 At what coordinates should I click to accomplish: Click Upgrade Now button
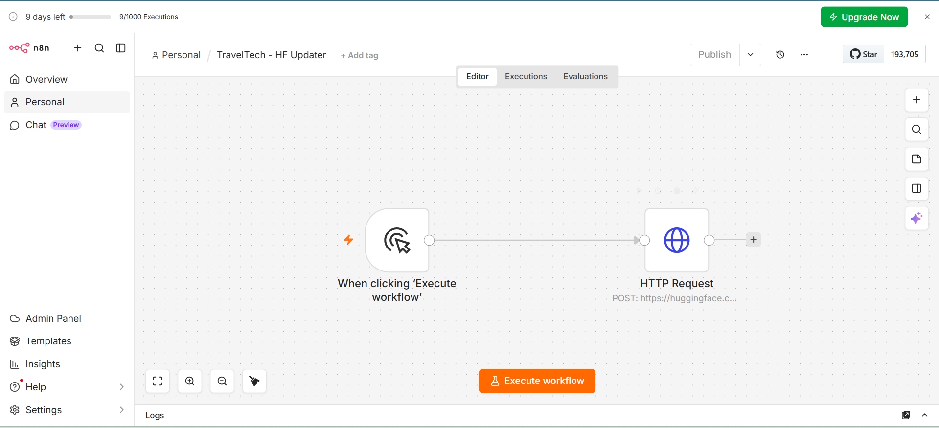click(x=864, y=17)
